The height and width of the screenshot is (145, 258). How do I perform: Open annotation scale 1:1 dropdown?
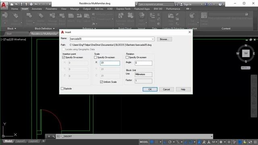click(214, 142)
